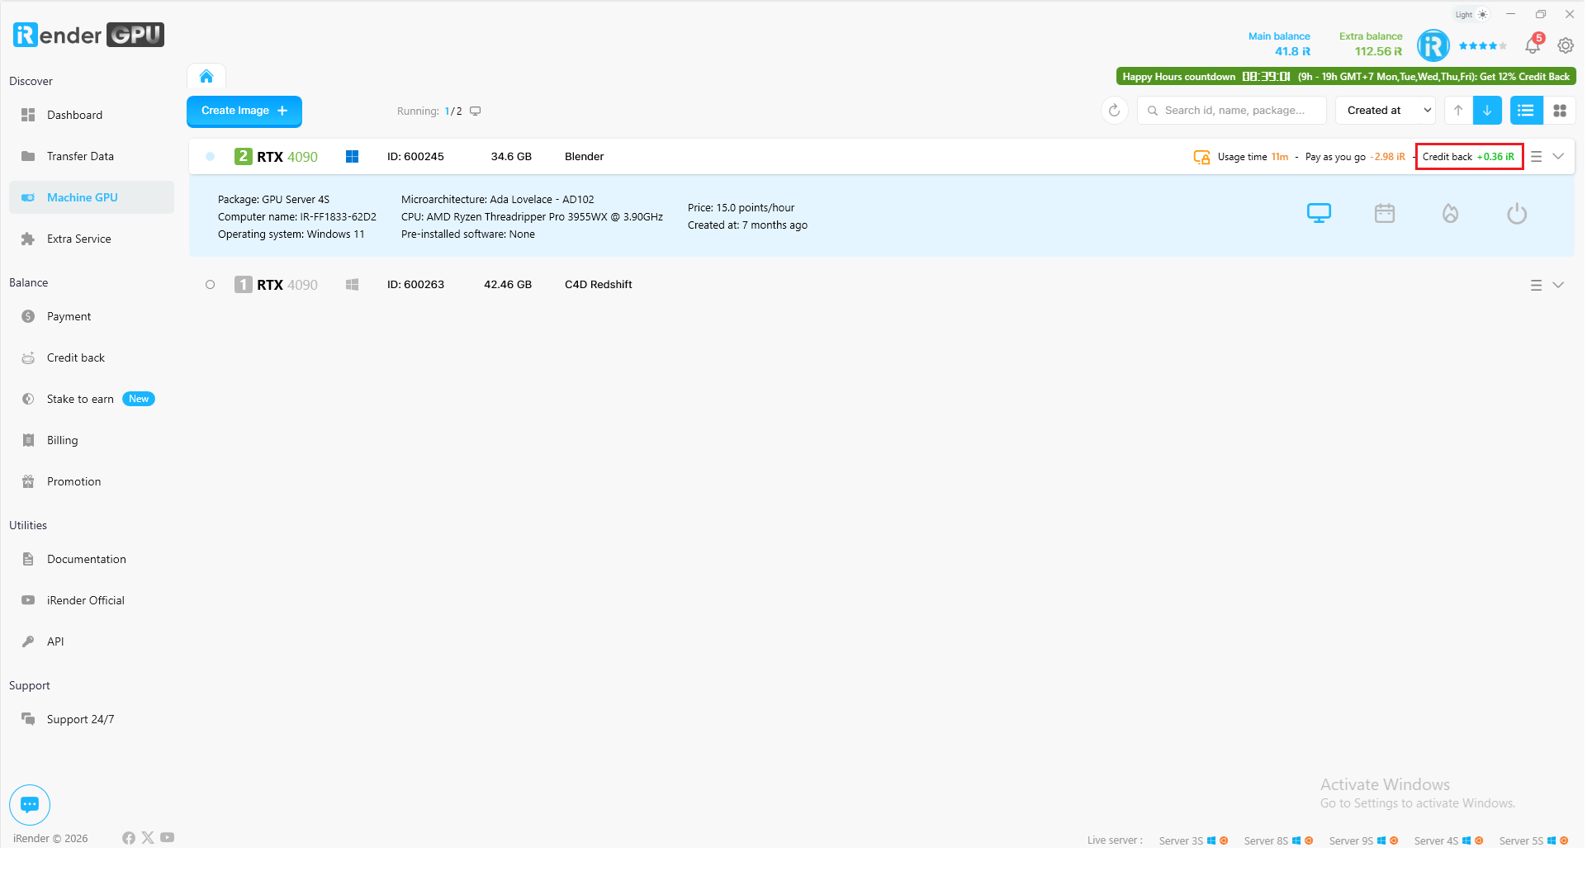Click the refresh machine list icon

[1114, 111]
